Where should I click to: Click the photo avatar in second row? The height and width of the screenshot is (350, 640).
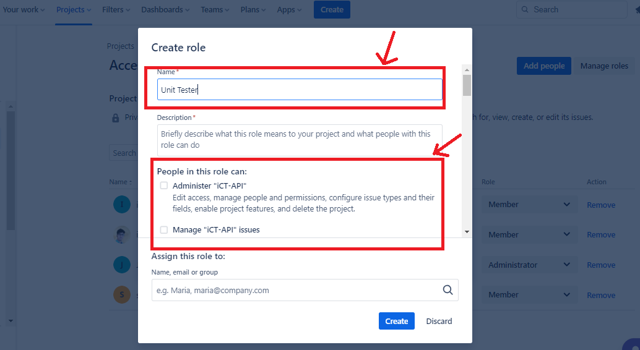(122, 235)
